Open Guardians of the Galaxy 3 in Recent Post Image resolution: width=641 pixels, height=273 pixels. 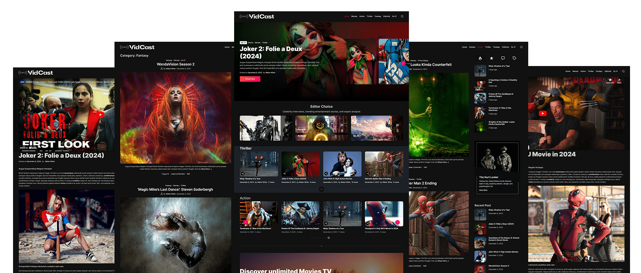coord(504,239)
